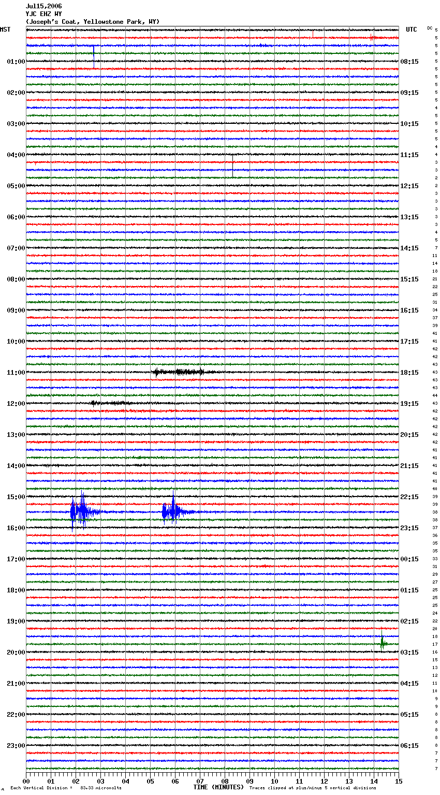The image size is (440, 795).
Task: Select the 16:00 MST time label
Action: click(16, 528)
